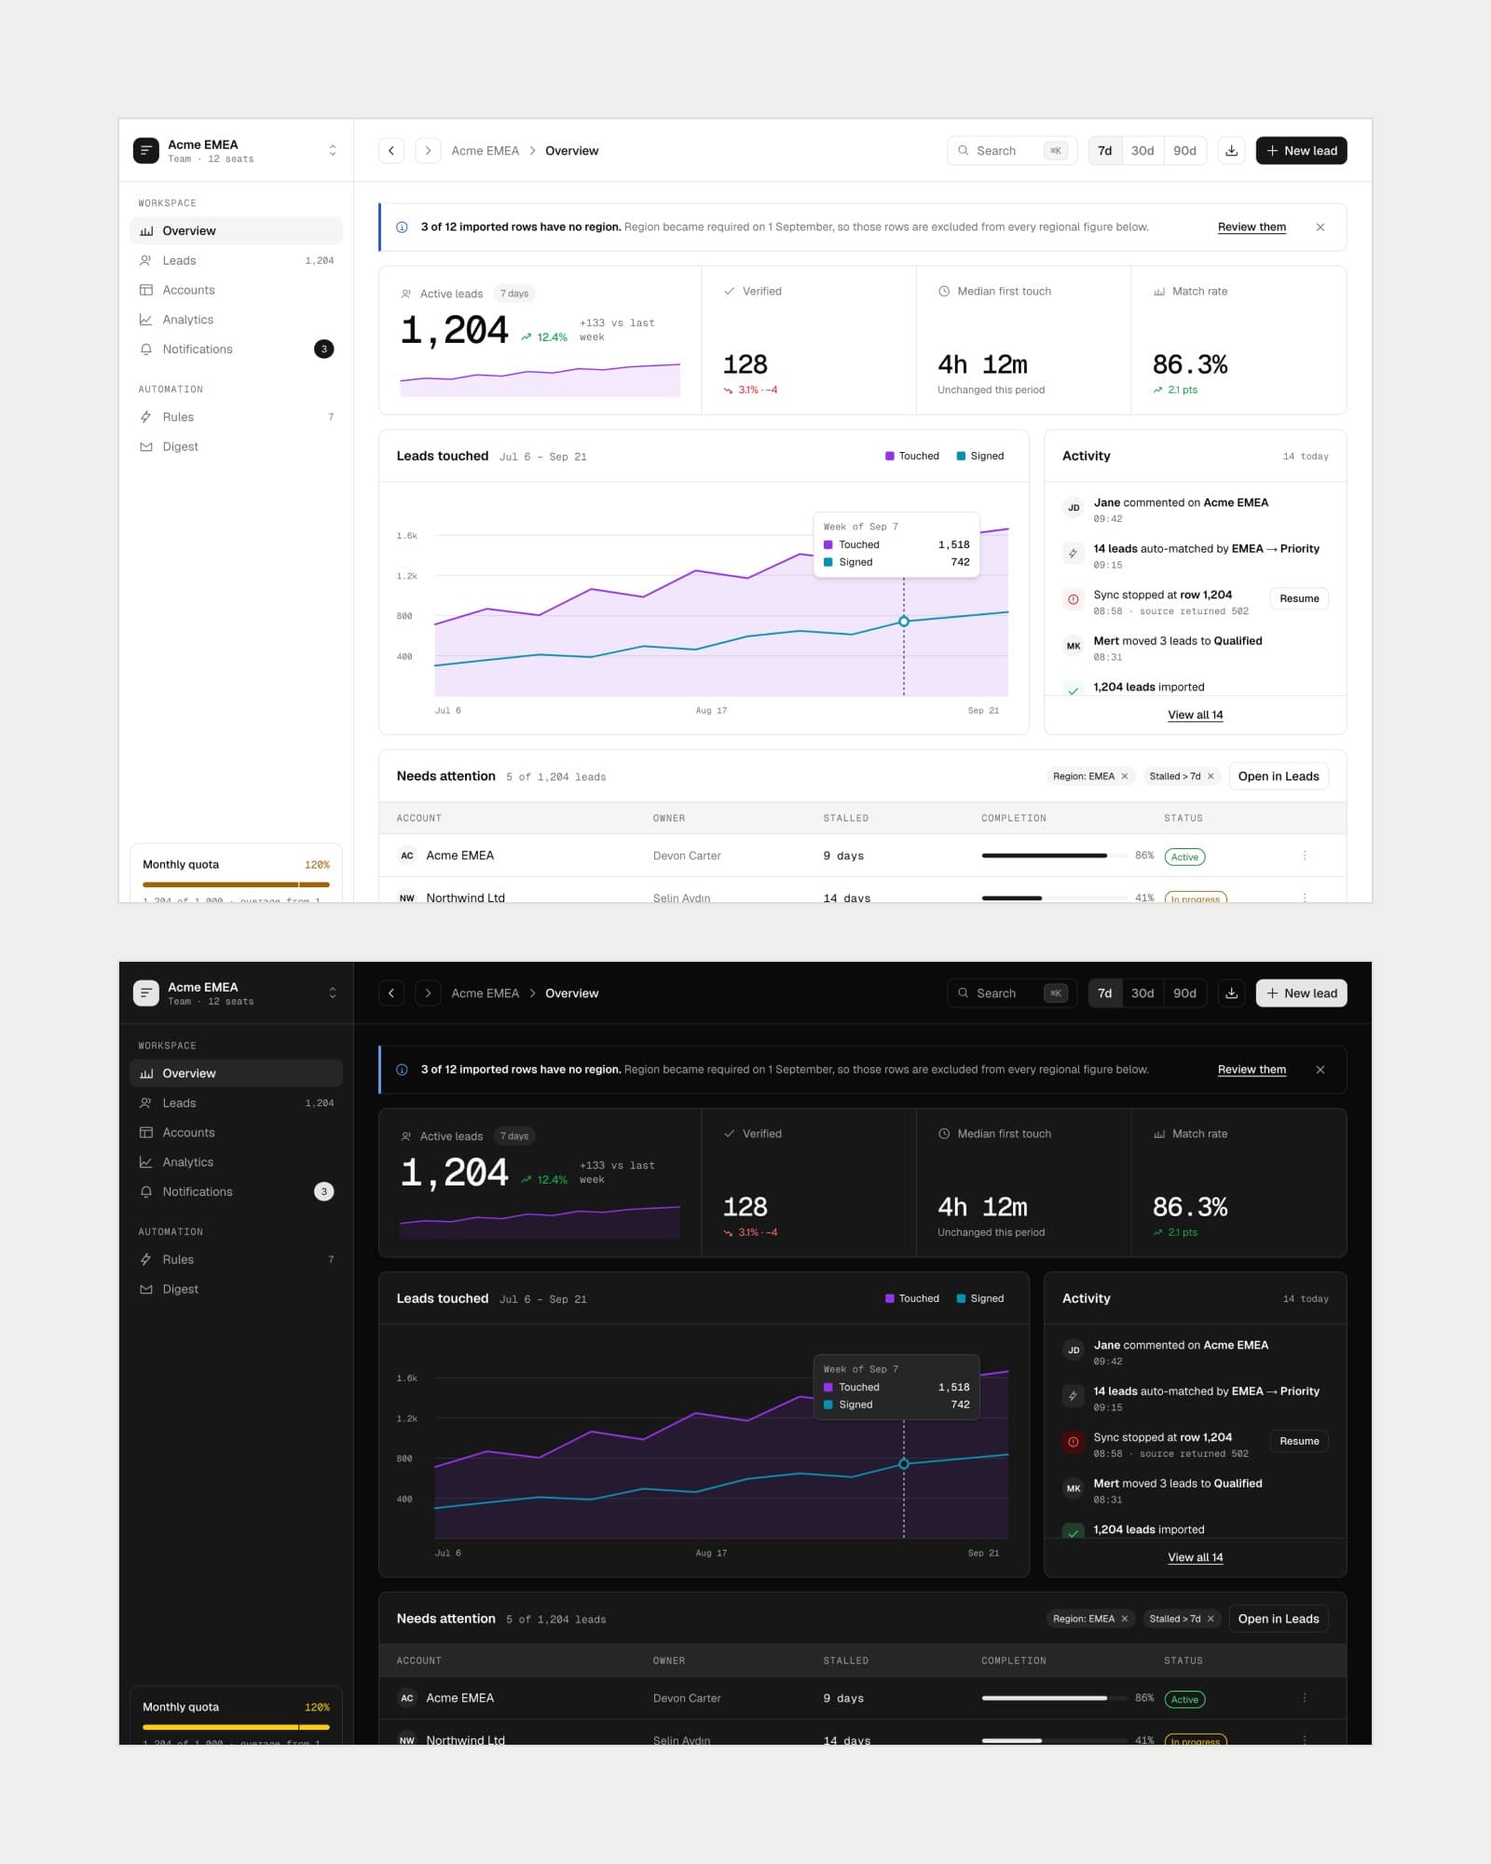Click New lead button in light theme
Image resolution: width=1491 pixels, height=1864 pixels.
(1301, 151)
